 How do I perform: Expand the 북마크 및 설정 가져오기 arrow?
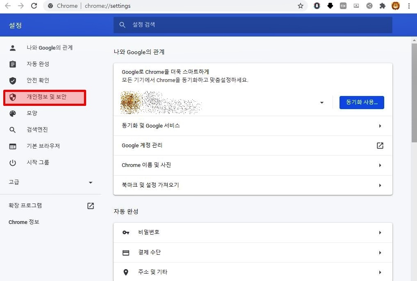click(380, 185)
